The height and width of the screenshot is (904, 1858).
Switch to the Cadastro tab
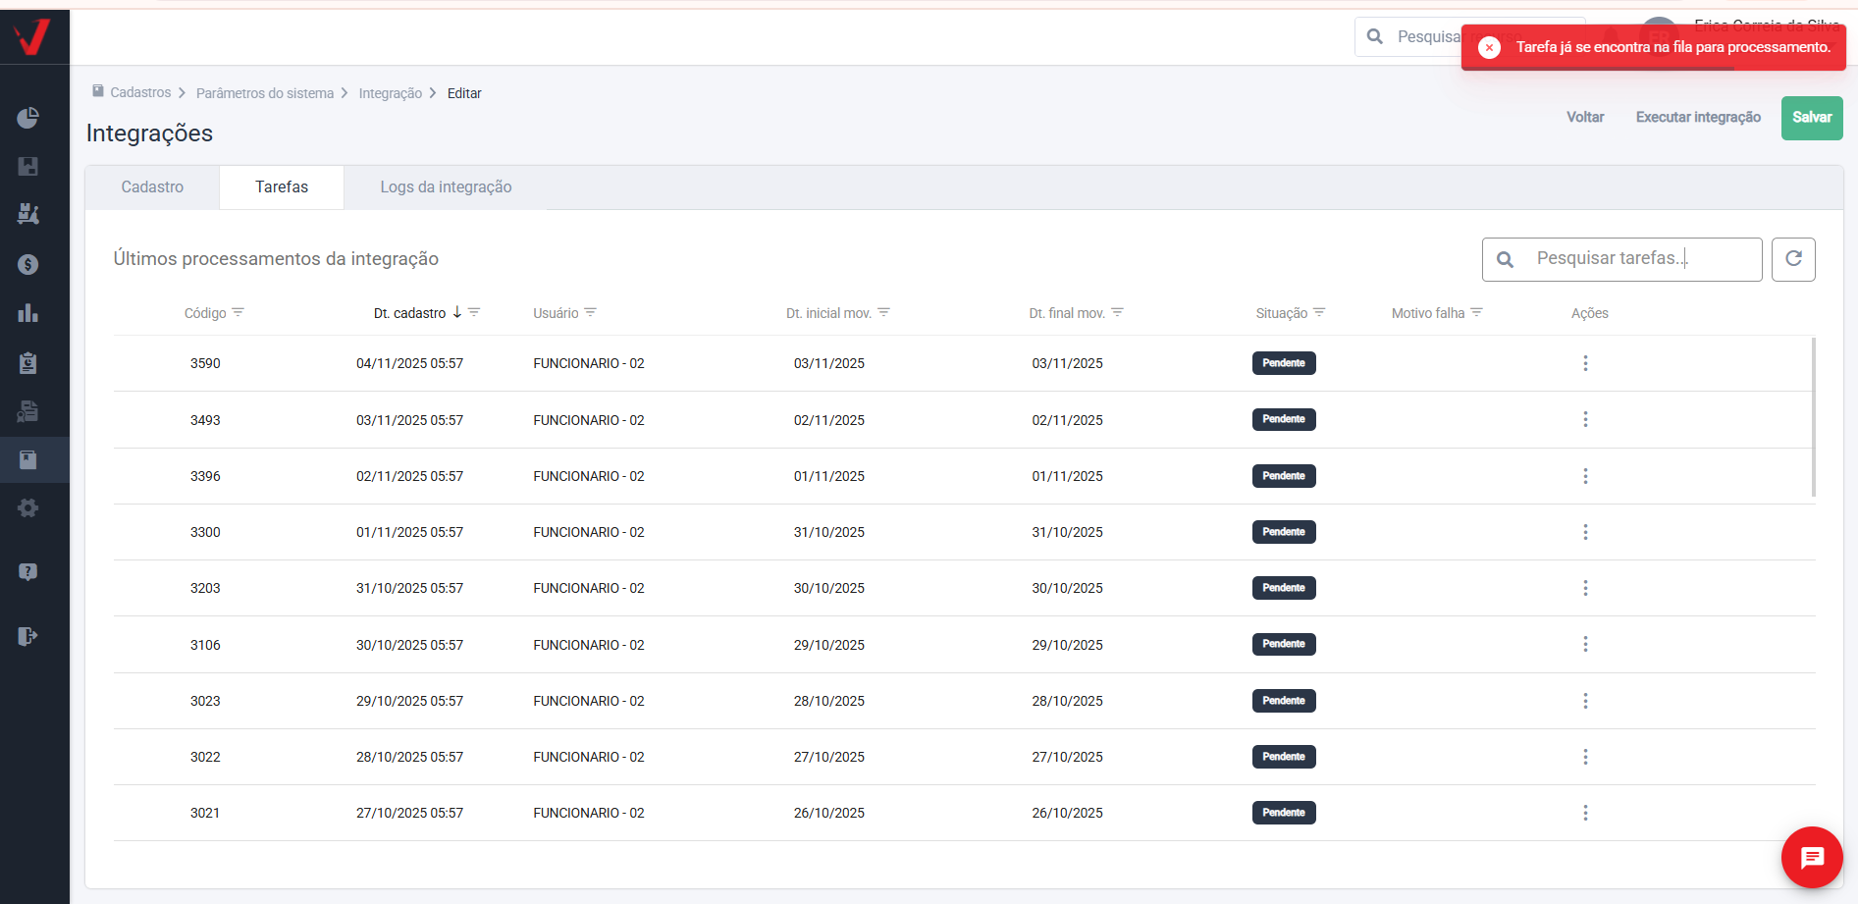152,187
